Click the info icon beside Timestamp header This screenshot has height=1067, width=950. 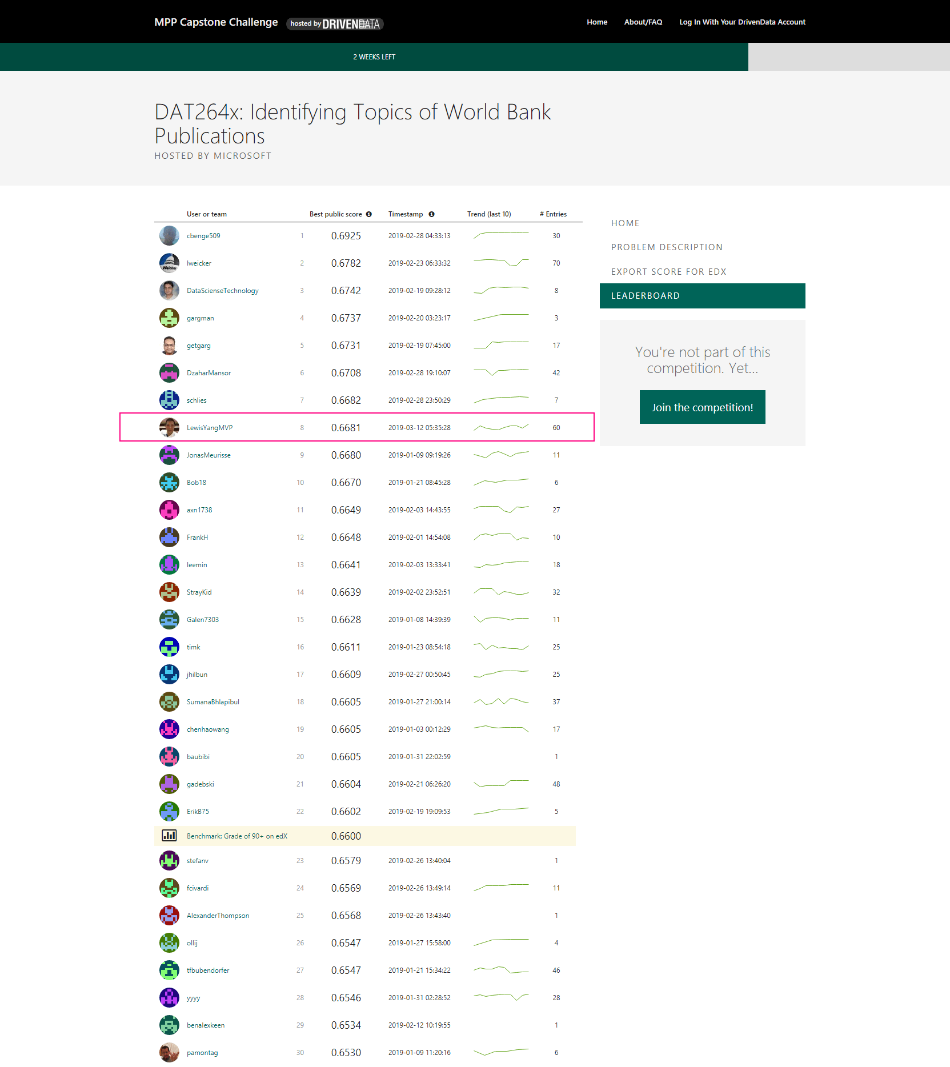(432, 214)
